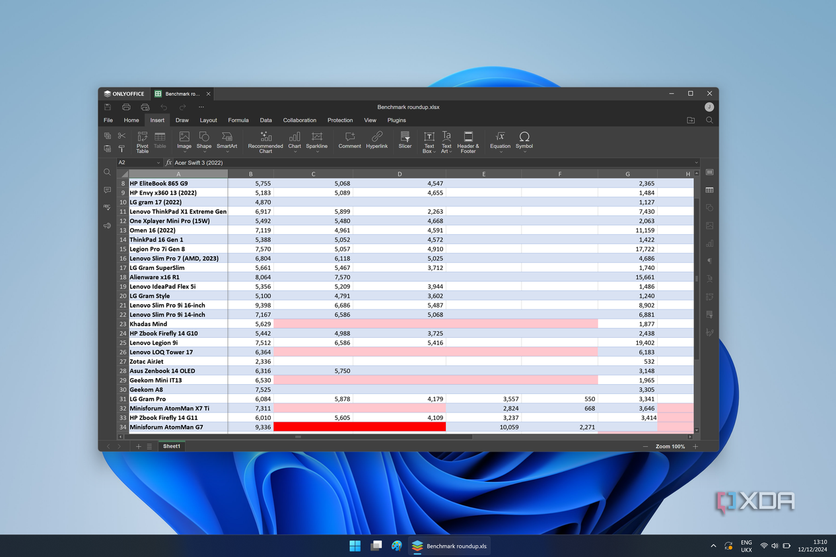Switch to the View tab

(370, 120)
